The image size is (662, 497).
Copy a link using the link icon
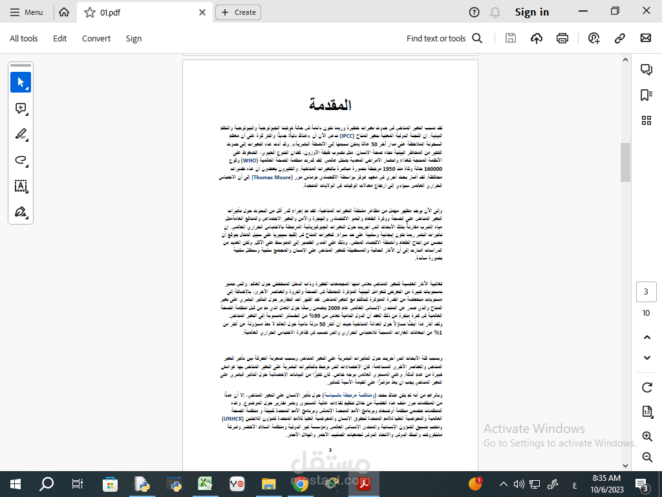[619, 38]
